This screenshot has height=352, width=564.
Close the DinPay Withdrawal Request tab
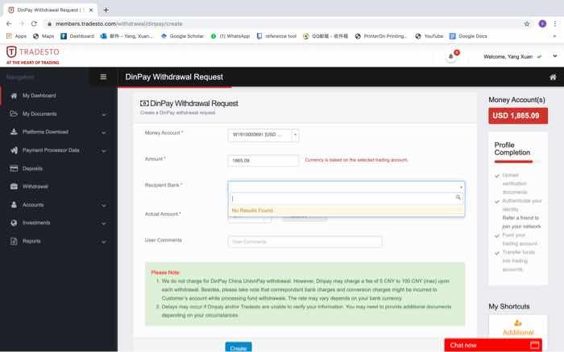pyautogui.click(x=91, y=10)
